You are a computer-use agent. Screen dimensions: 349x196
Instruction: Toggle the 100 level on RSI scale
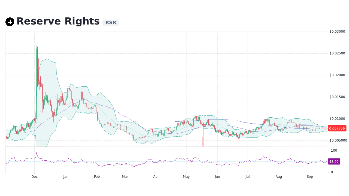click(334, 151)
